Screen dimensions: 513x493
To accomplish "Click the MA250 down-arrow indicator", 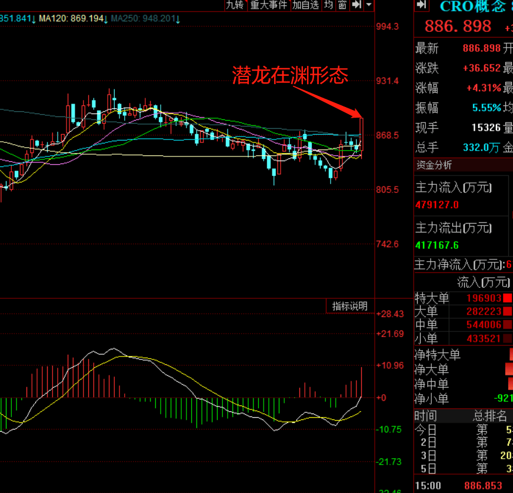I will (178, 19).
